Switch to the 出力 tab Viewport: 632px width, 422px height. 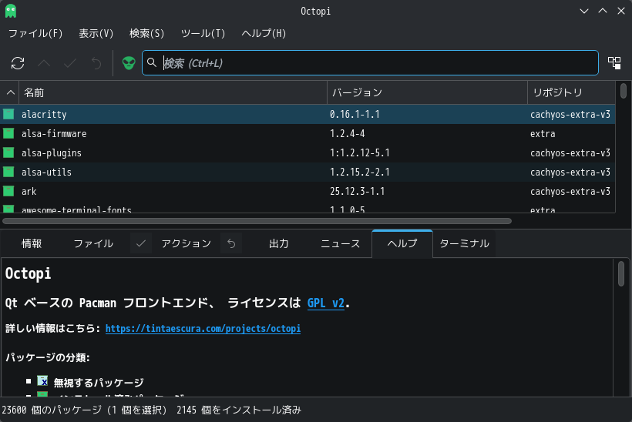pos(279,243)
